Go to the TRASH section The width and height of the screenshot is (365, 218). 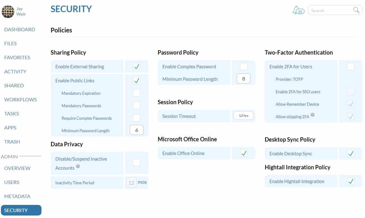pyautogui.click(x=12, y=142)
